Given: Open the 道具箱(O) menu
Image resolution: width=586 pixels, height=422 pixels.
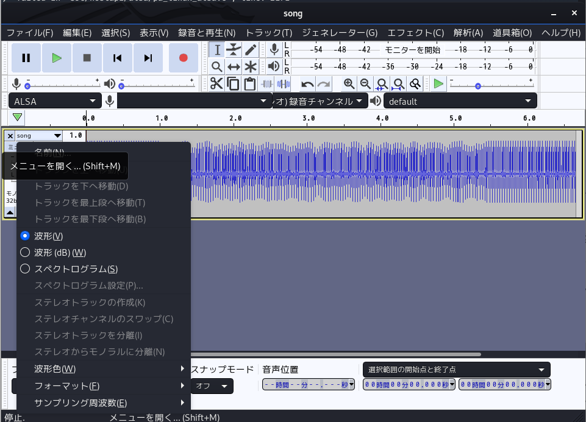Looking at the screenshot, I should point(512,33).
